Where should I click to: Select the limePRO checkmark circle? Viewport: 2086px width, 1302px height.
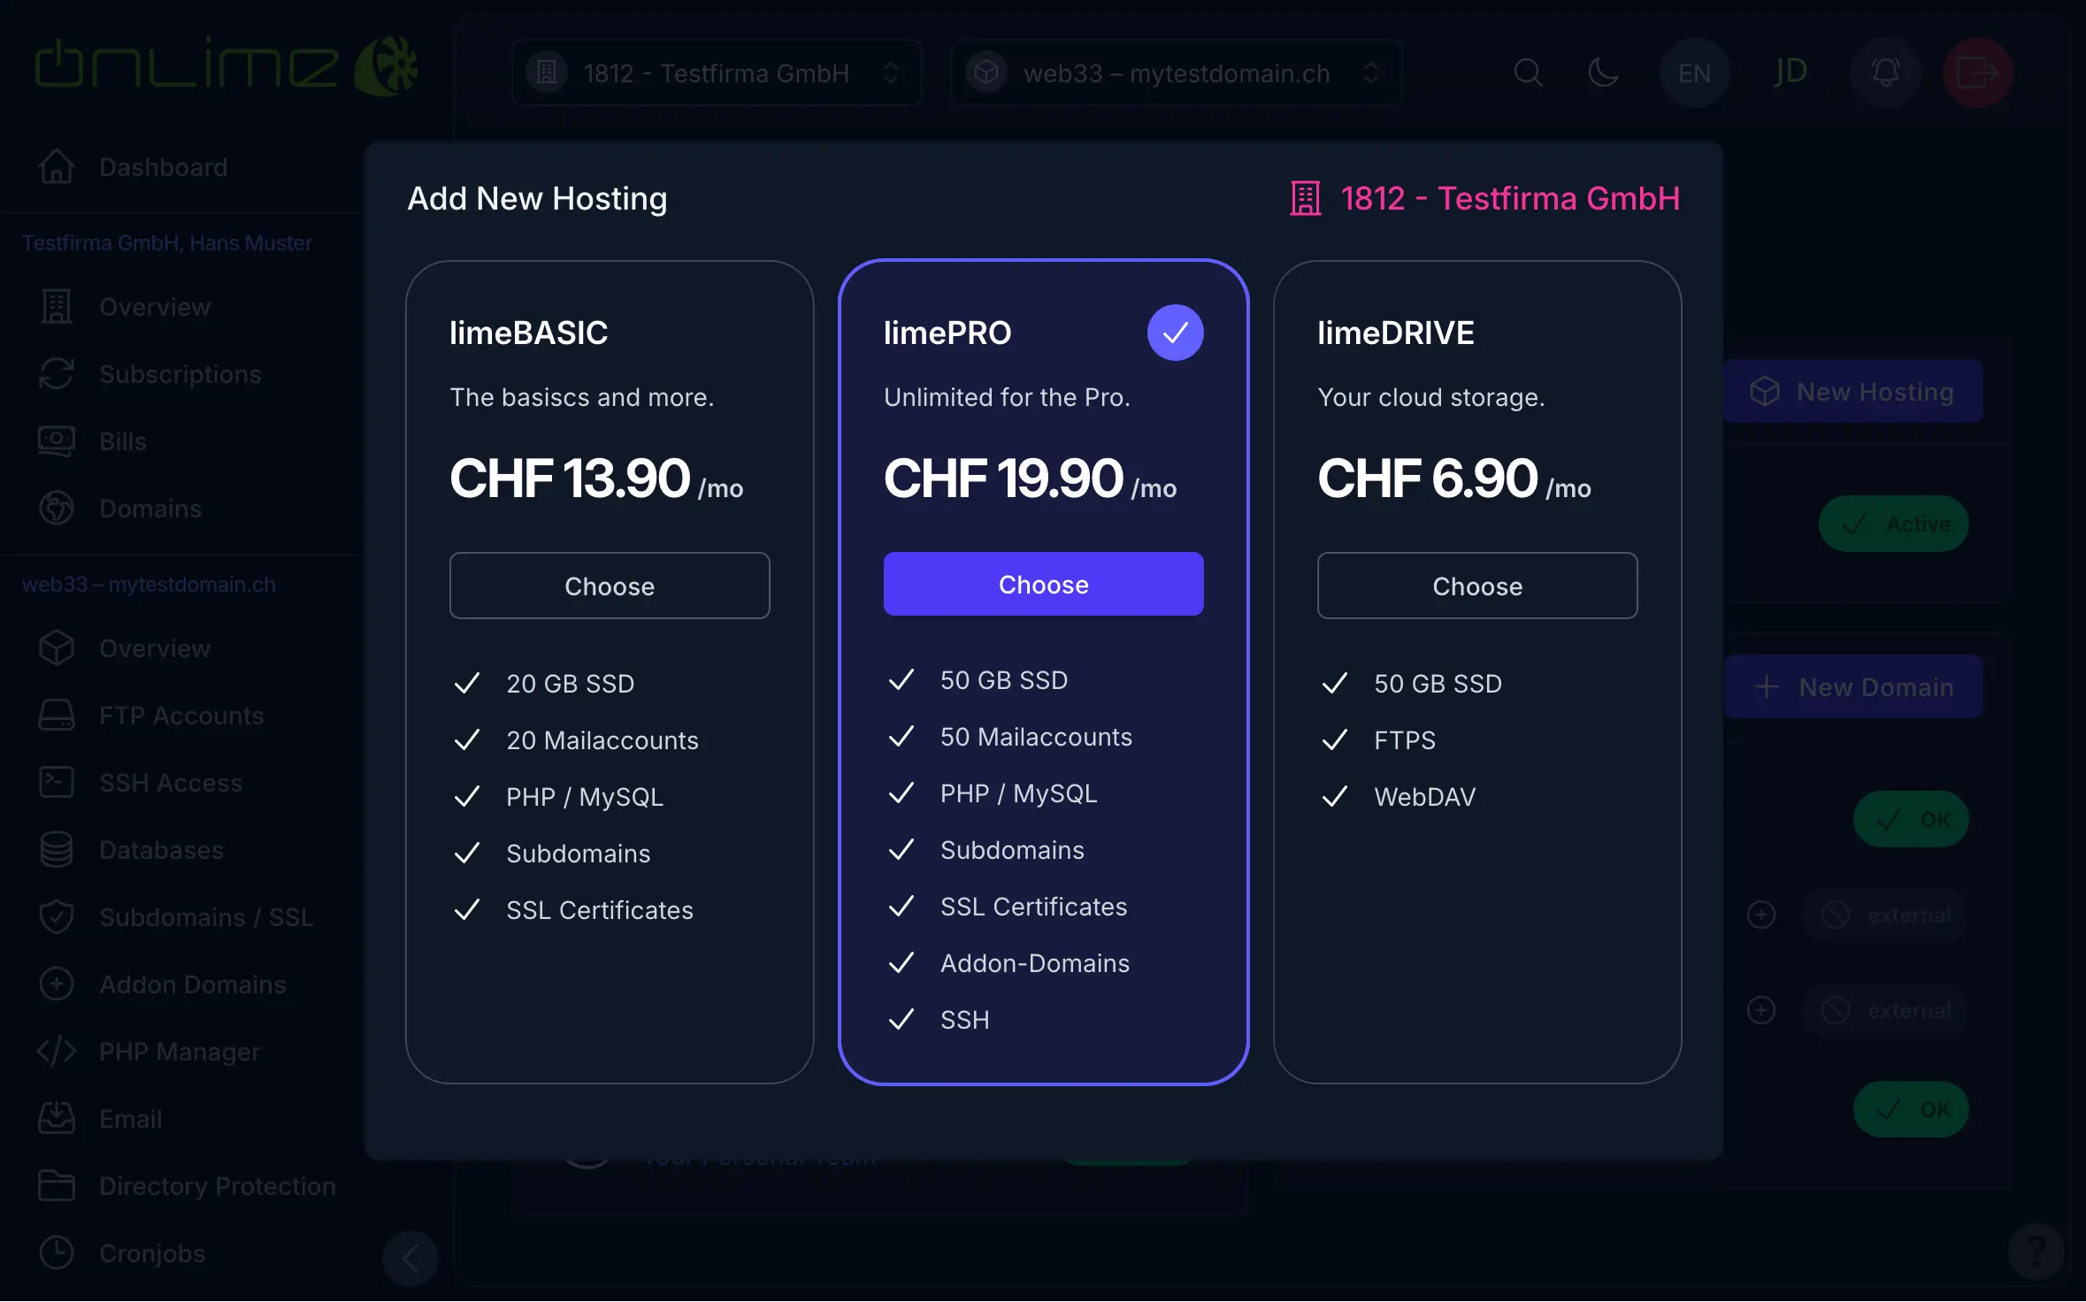coord(1175,333)
